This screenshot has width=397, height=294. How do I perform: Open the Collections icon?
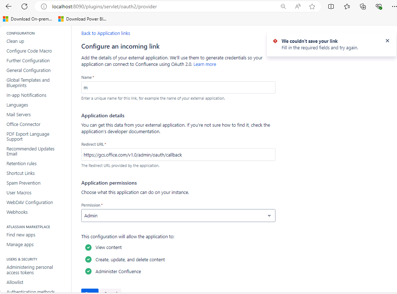coord(363,6)
